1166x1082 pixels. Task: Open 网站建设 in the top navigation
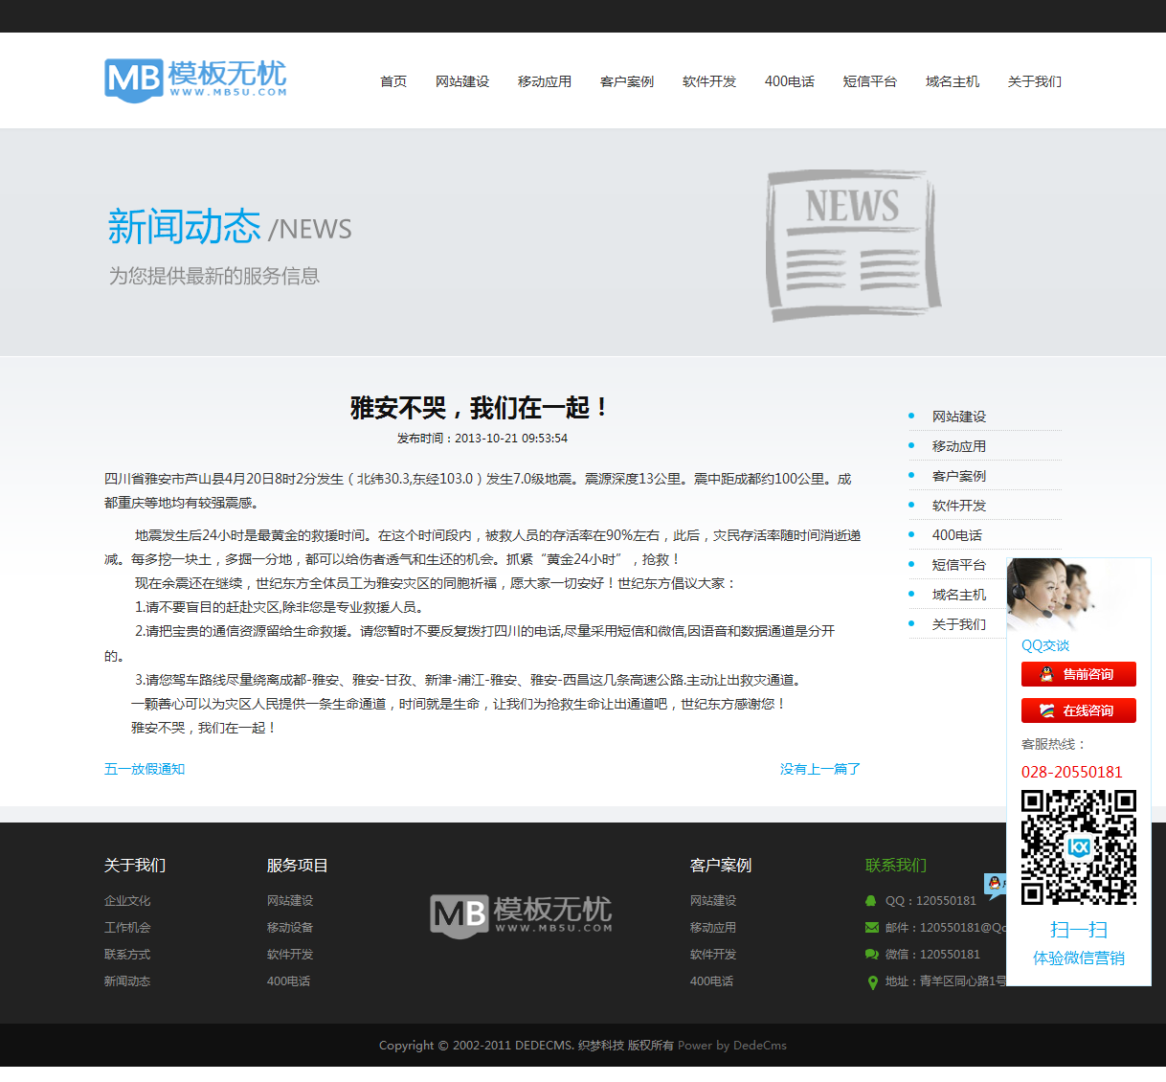[x=462, y=81]
